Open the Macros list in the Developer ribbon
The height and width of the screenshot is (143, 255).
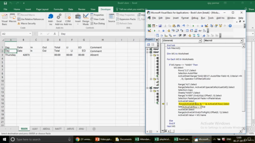click(x=12, y=18)
